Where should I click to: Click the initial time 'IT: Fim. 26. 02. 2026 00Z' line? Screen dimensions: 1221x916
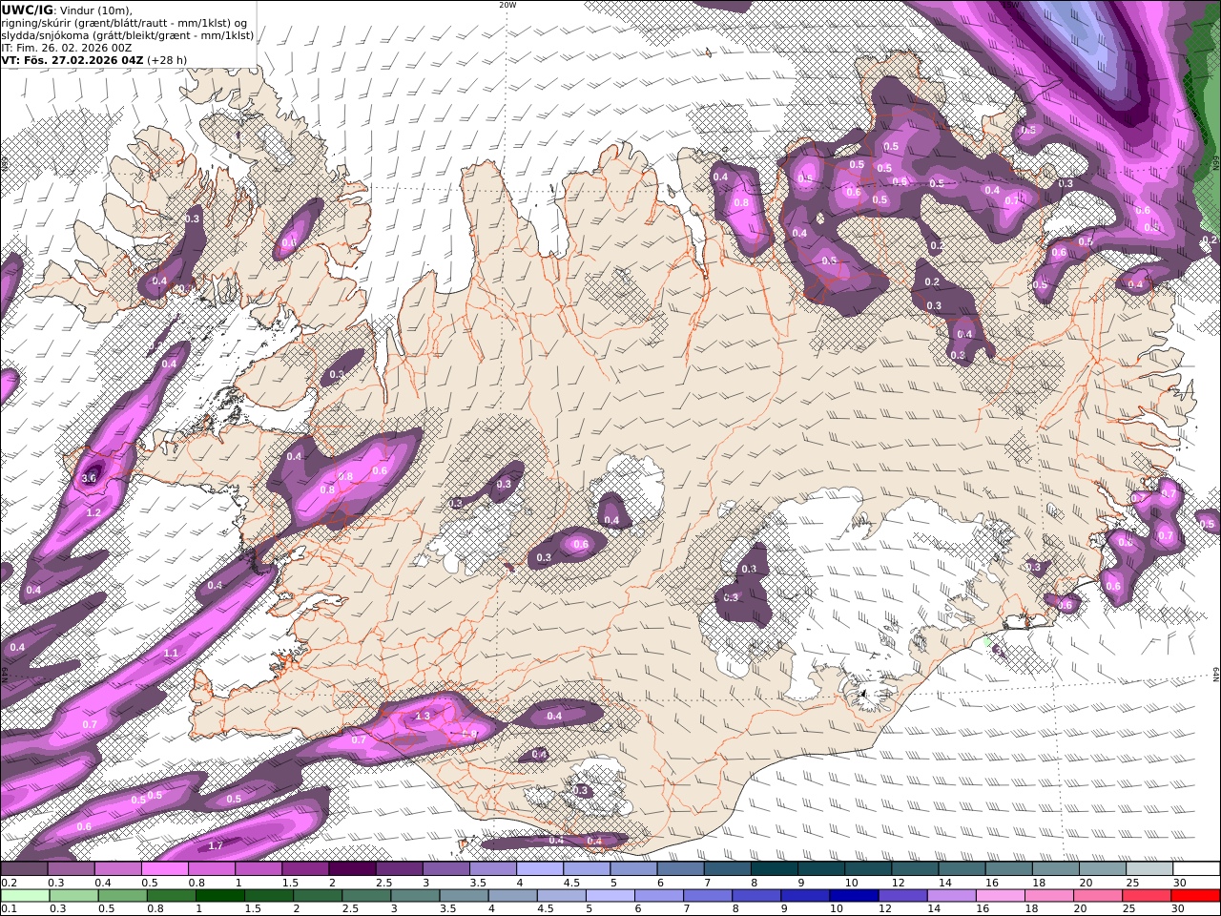tap(66, 47)
